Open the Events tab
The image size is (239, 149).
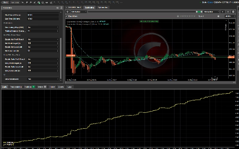pos(61,87)
